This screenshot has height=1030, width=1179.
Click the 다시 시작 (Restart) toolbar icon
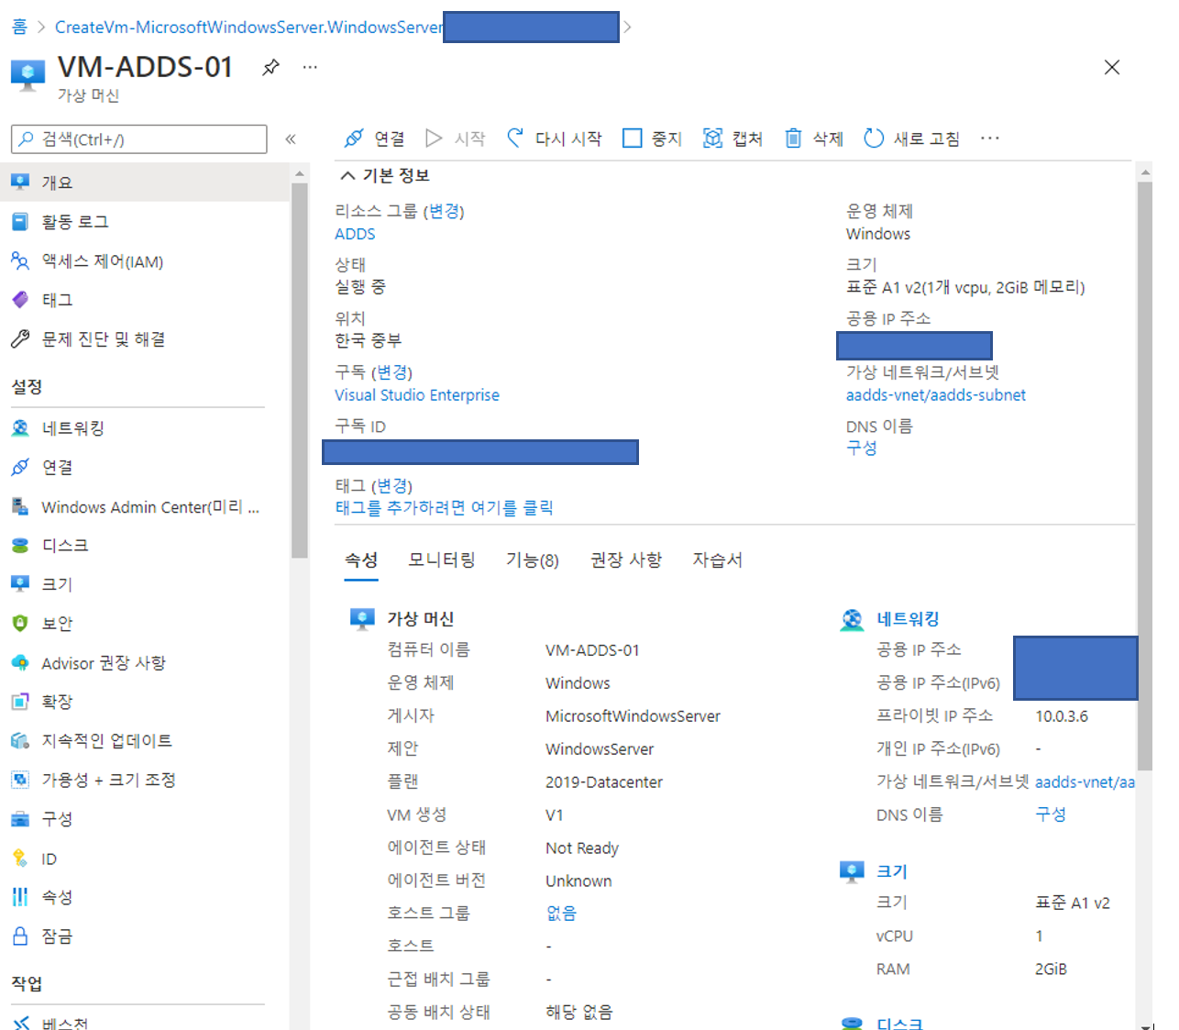pyautogui.click(x=516, y=138)
